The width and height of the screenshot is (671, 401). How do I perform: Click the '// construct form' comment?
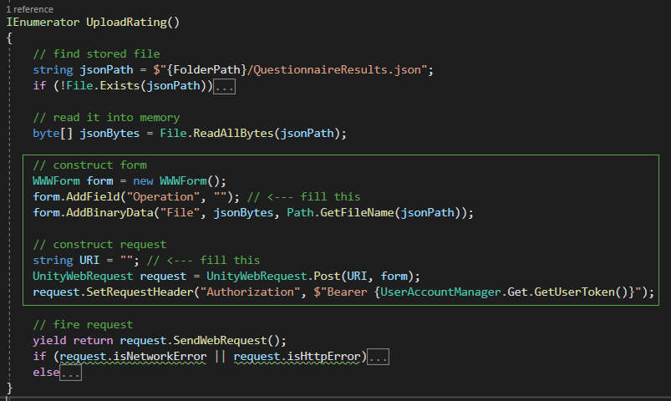point(90,165)
